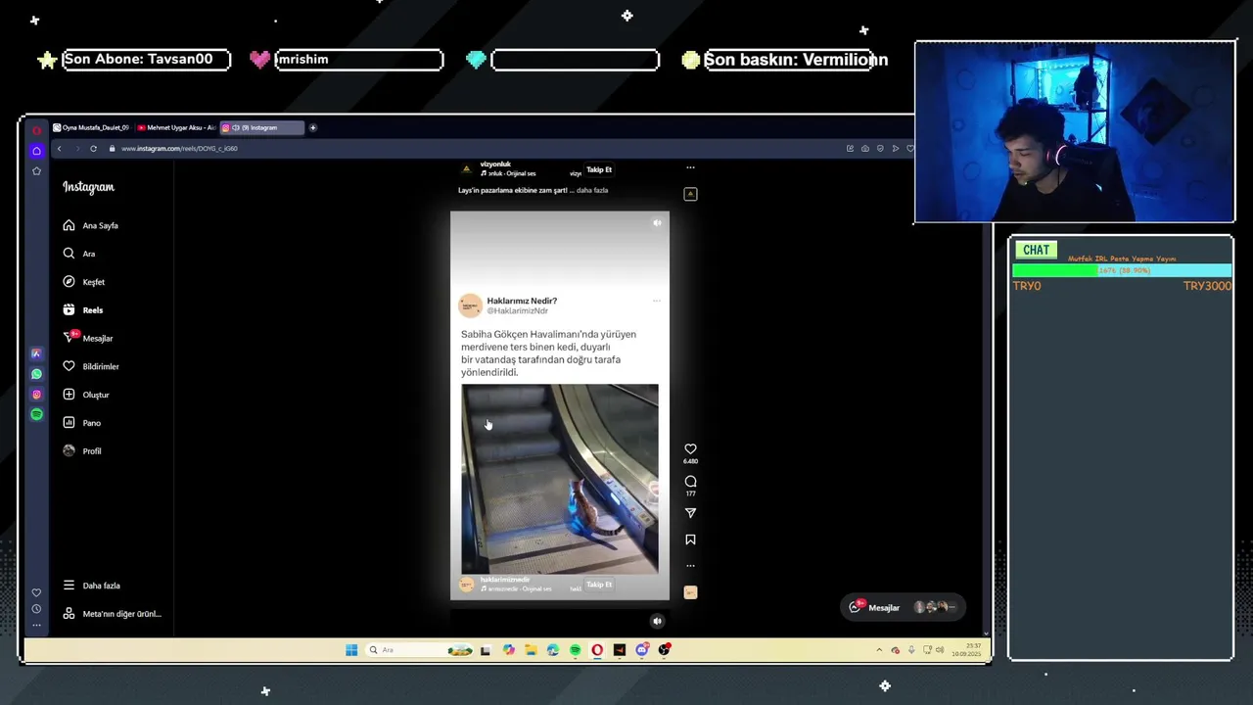Expand caption with daha fazla

[592, 190]
